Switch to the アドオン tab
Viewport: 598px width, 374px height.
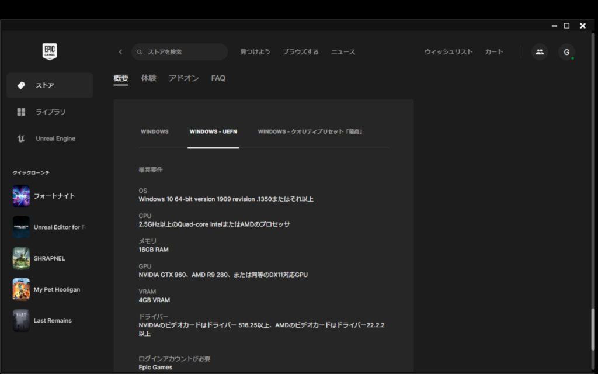tap(184, 78)
